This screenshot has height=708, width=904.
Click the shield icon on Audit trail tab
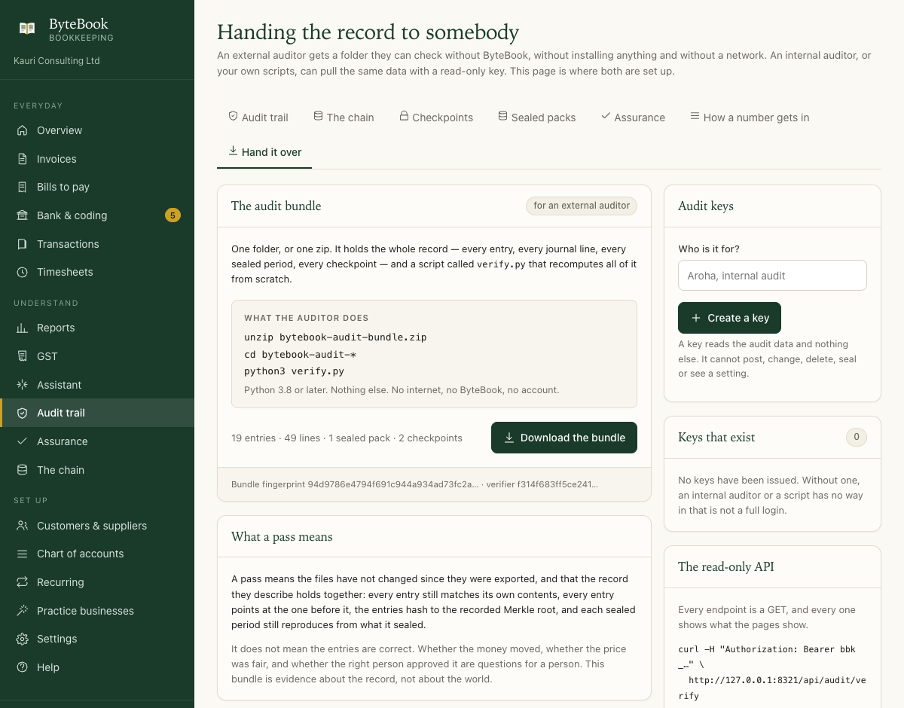(233, 117)
